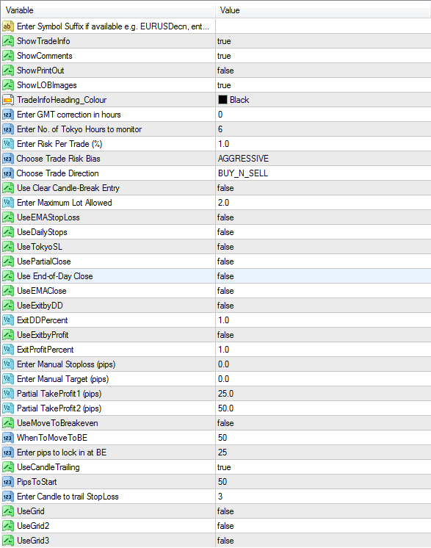431x548 pixels.
Task: Click the Black color swatch
Action: (222, 100)
